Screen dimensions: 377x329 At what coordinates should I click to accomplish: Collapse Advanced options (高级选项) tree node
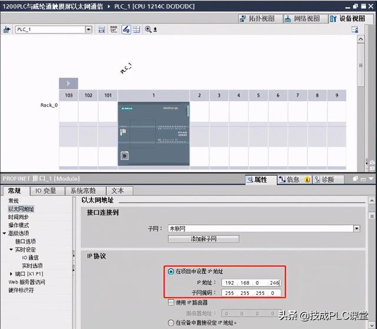pos(4,233)
